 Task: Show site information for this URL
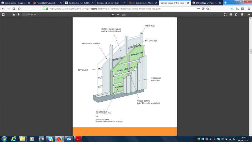pos(44,9)
